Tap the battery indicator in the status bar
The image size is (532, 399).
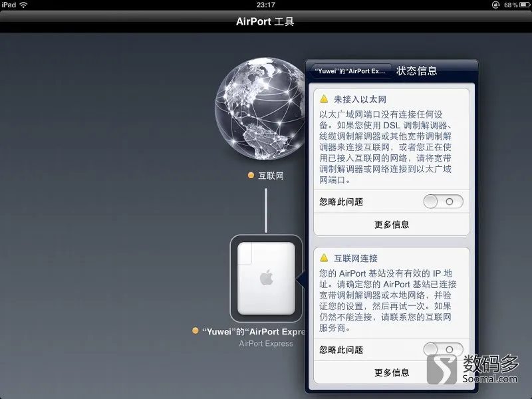coord(525,5)
